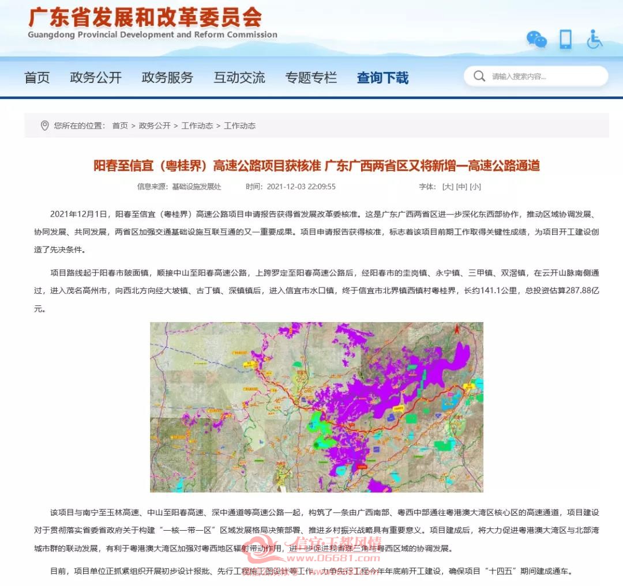The image size is (623, 586).
Task: Open the highway route map image
Action: tap(317, 407)
